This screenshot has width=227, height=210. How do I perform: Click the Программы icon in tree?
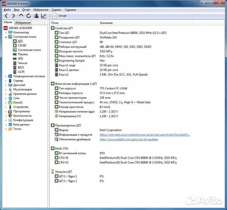[10, 112]
